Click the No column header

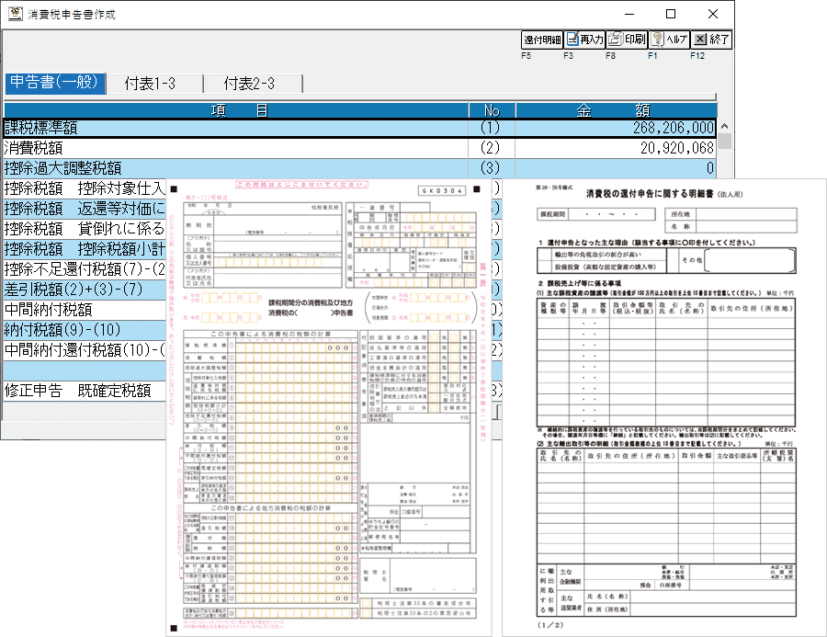pyautogui.click(x=492, y=110)
